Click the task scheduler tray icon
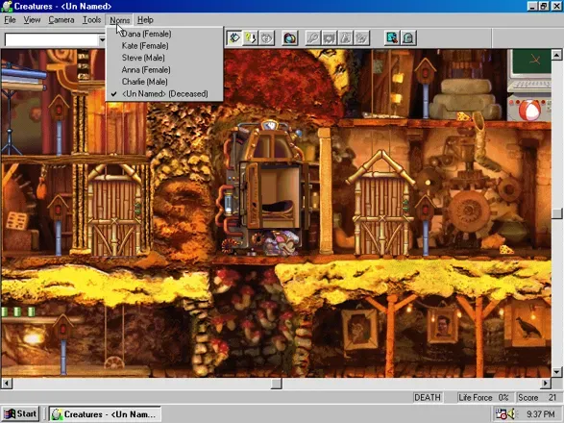564x423 pixels. 501,413
